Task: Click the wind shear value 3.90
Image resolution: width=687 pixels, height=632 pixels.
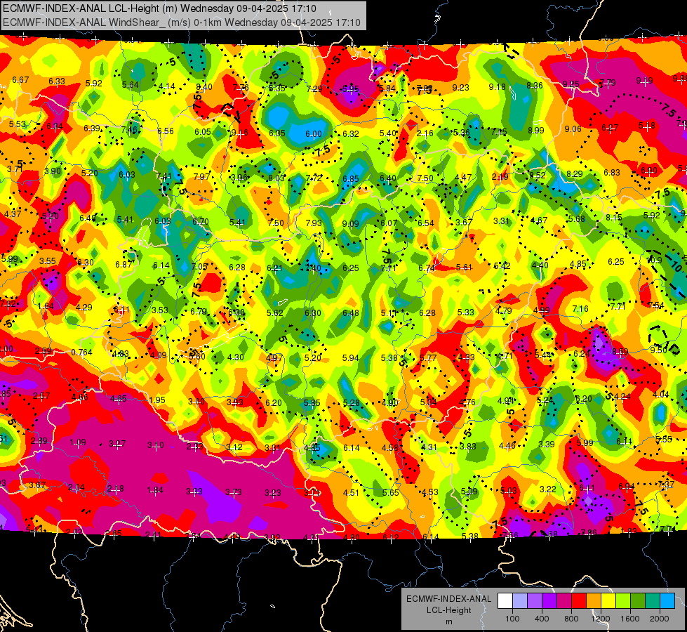Action: [x=53, y=171]
